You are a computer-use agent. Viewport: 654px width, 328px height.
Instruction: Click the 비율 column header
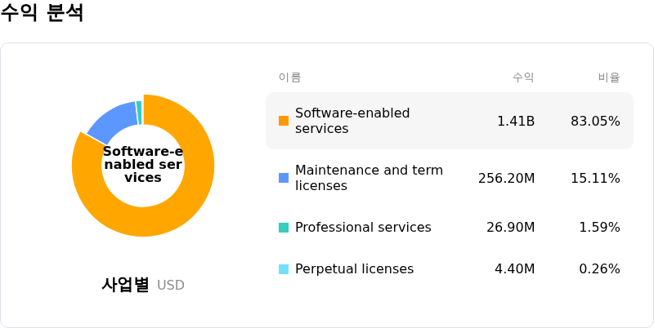pyautogui.click(x=609, y=78)
